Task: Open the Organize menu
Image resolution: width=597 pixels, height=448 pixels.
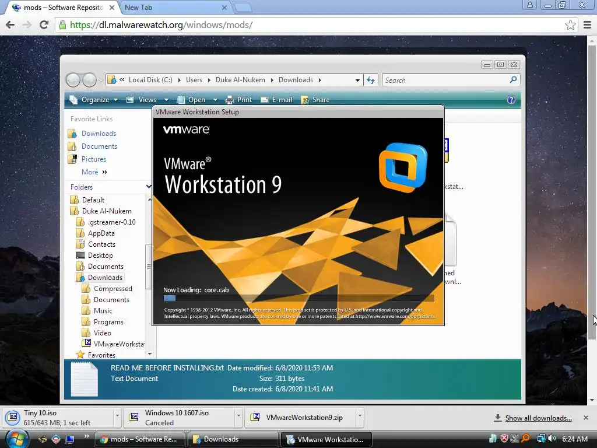Action: coord(94,100)
